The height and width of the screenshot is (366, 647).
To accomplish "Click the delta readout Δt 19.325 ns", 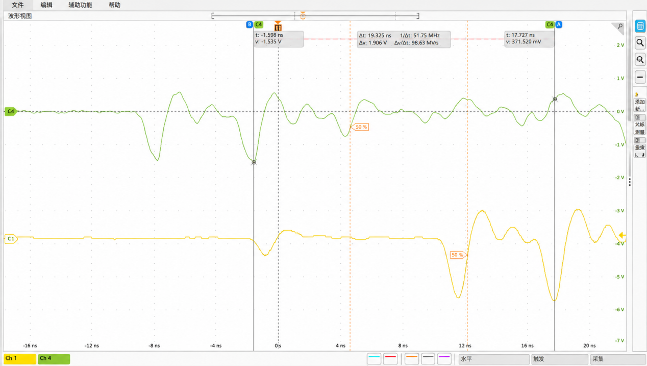I will click(404, 39).
